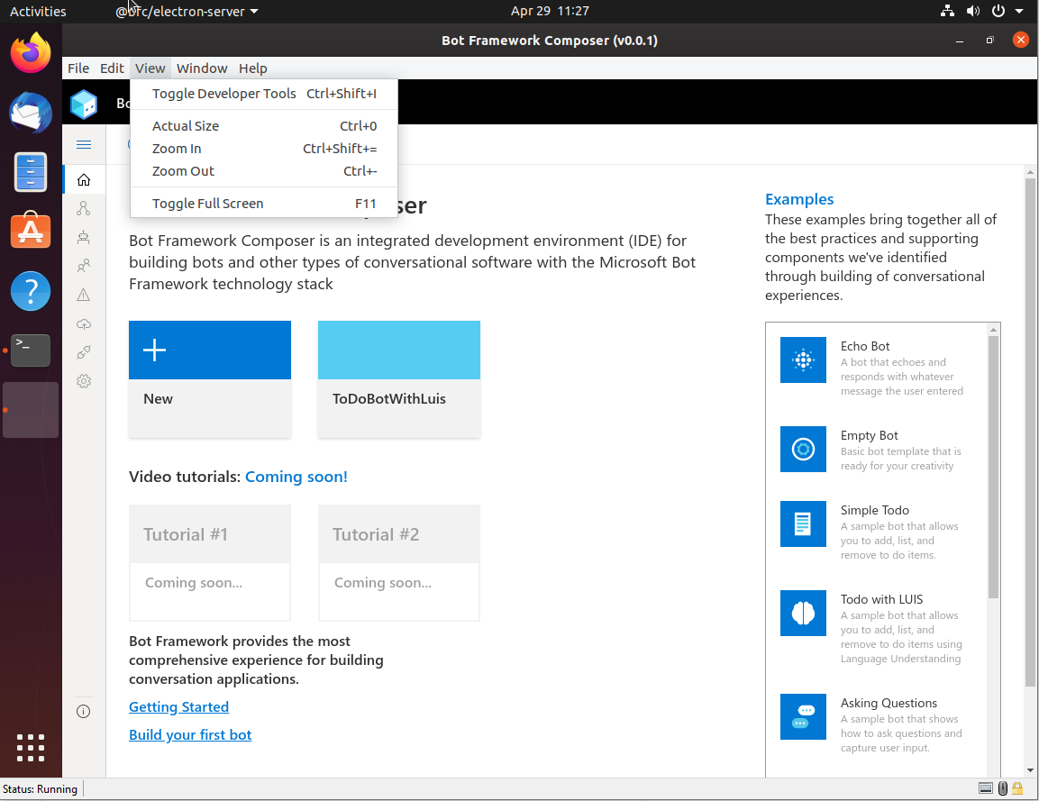Screen dimensions: 1039x801
Task: Open the Edit menu
Action: (x=112, y=68)
